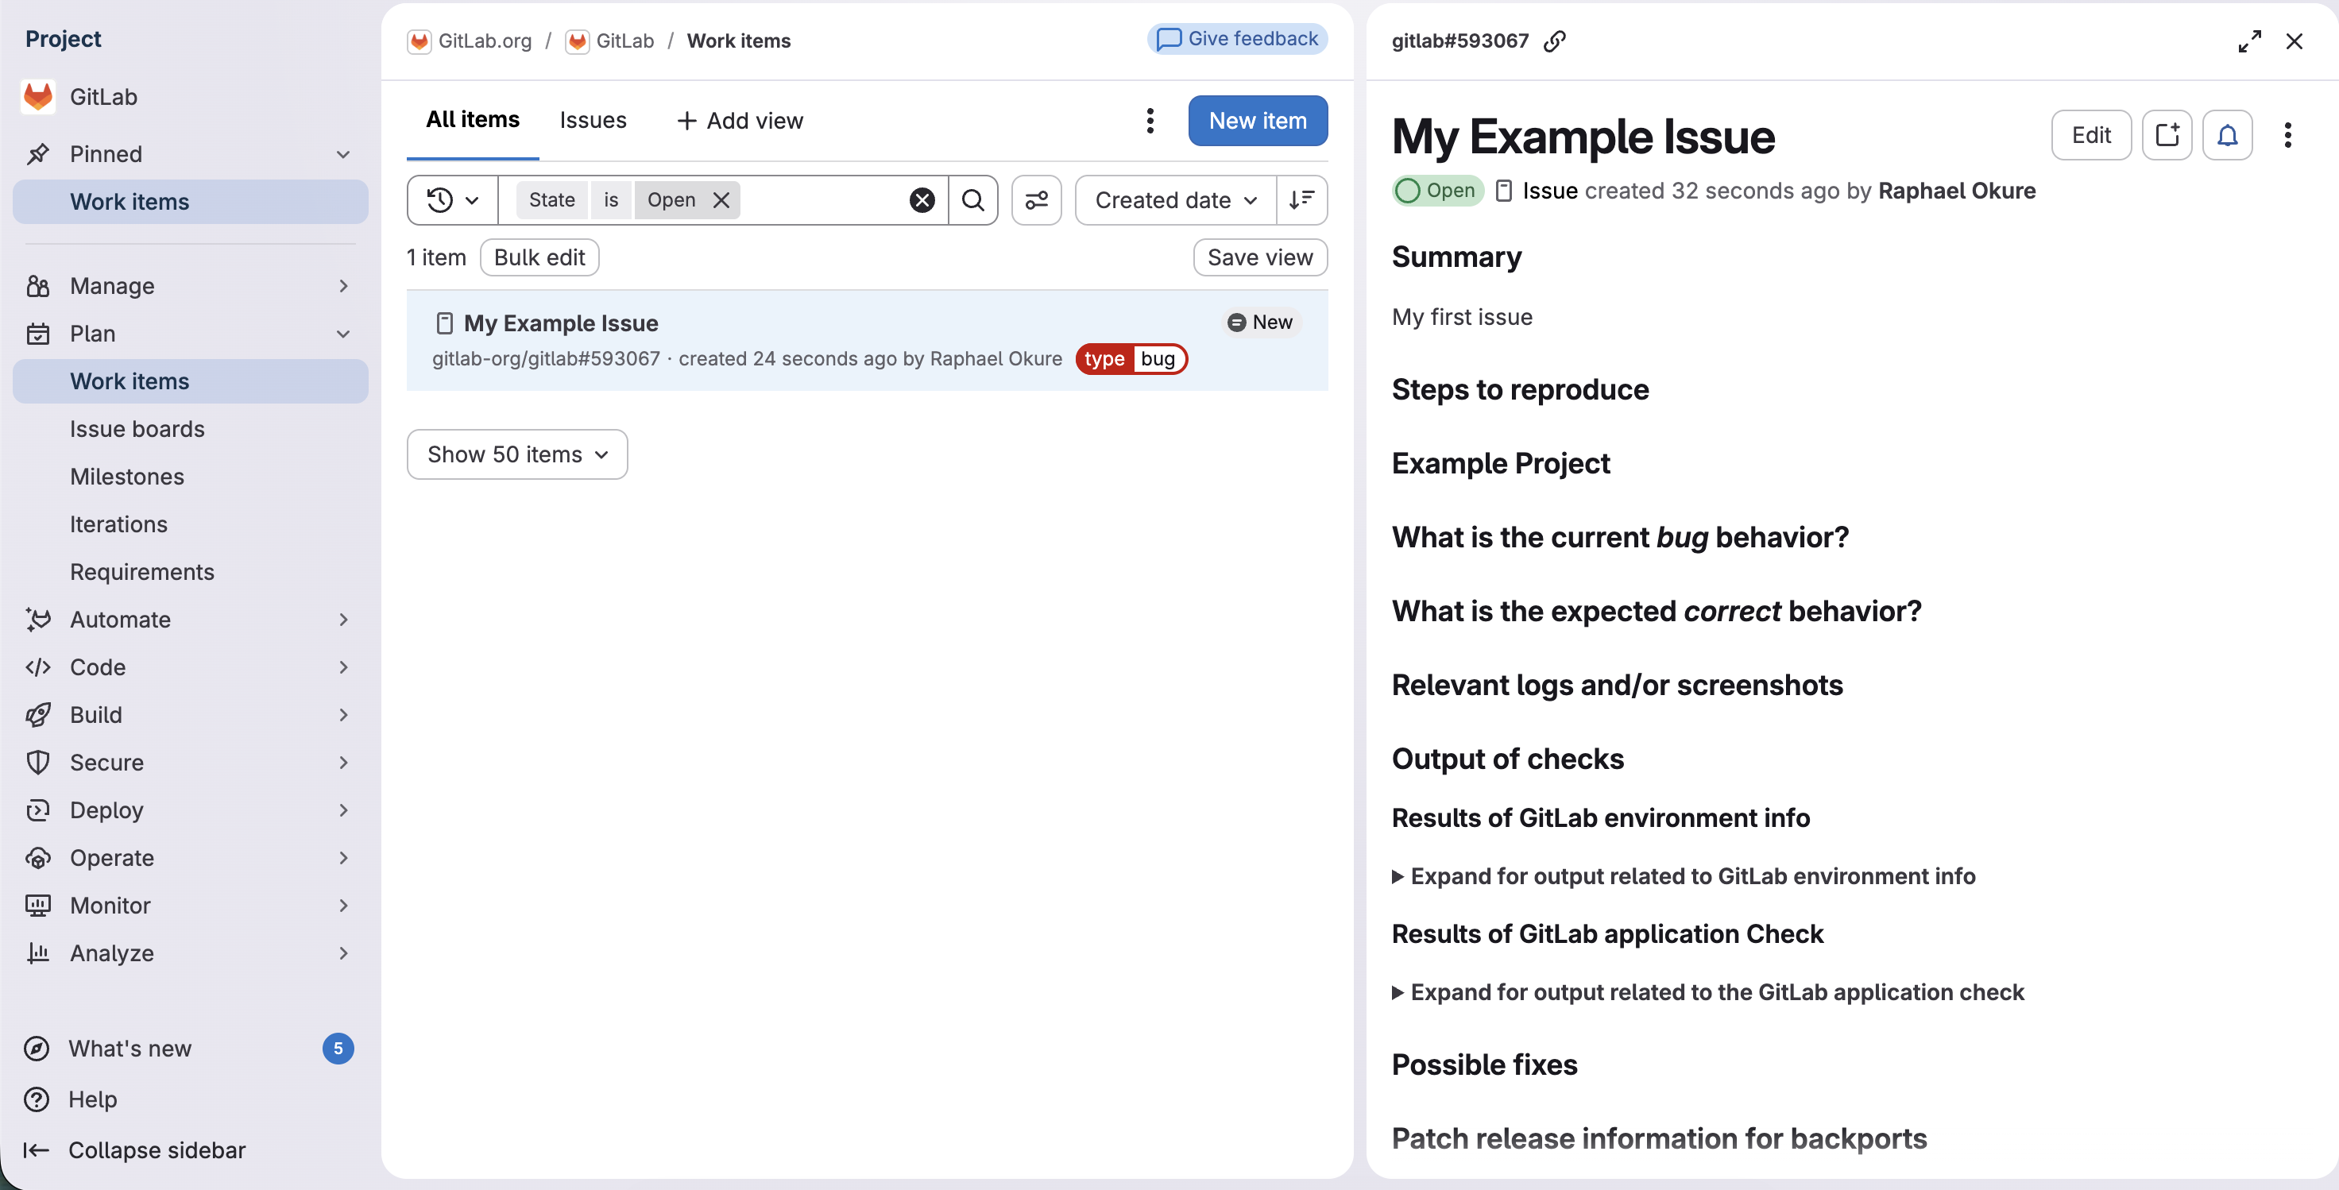Click the search magnifier button

point(972,199)
